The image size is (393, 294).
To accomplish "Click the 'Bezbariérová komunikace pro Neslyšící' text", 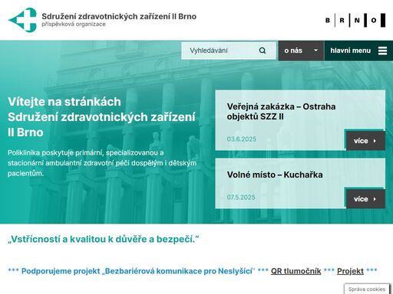I will click(179, 271).
